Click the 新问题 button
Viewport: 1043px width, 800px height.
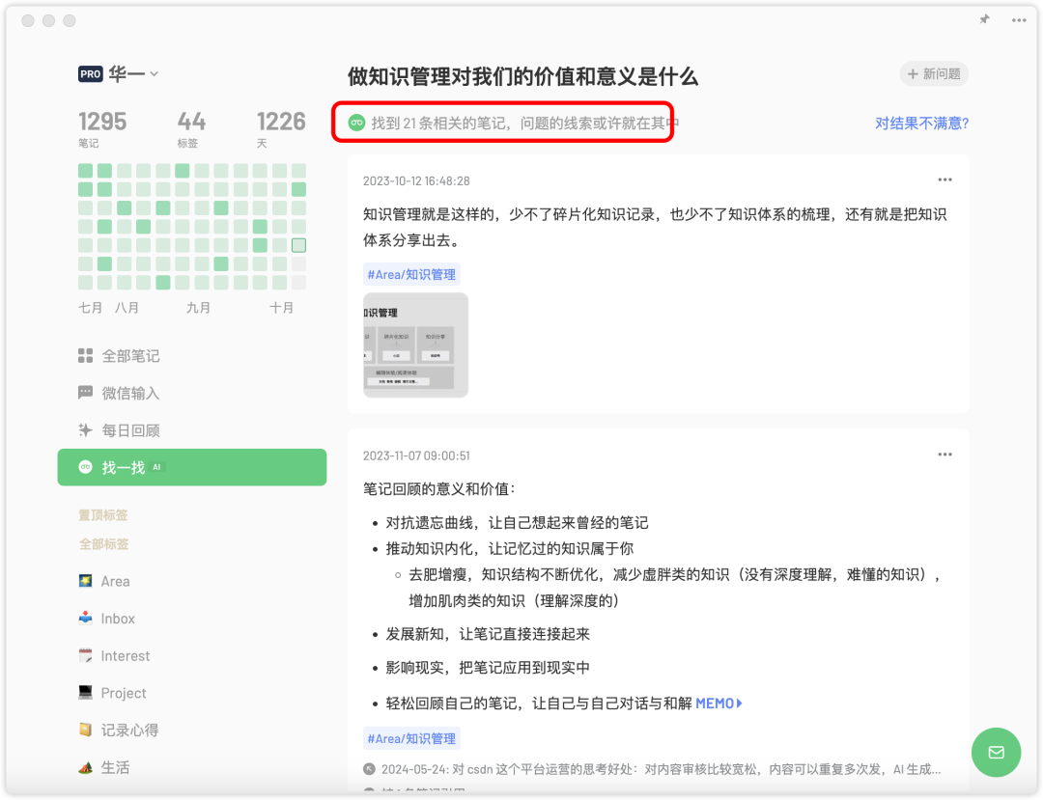(x=933, y=74)
